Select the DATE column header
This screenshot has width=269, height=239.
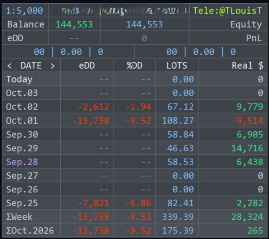click(31, 65)
